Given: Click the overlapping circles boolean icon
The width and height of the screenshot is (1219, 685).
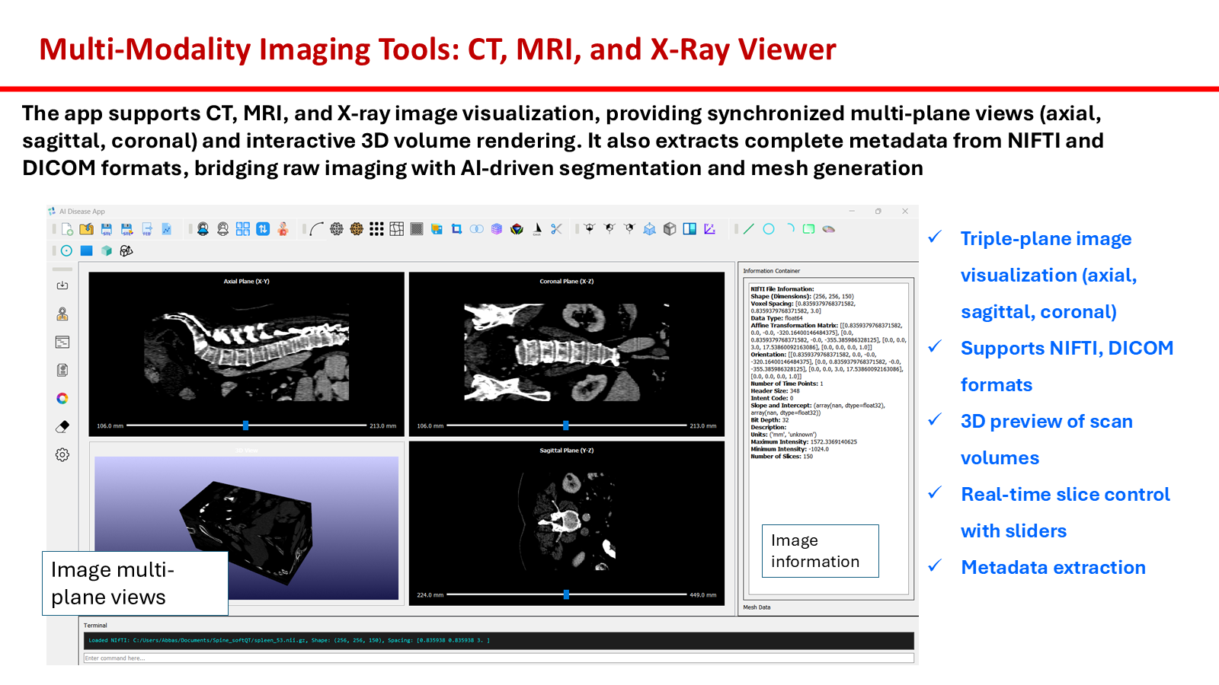Looking at the screenshot, I should 477,229.
